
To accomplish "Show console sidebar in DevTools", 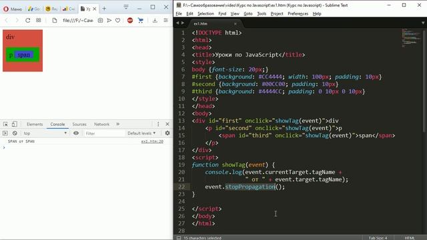I will click(5, 133).
